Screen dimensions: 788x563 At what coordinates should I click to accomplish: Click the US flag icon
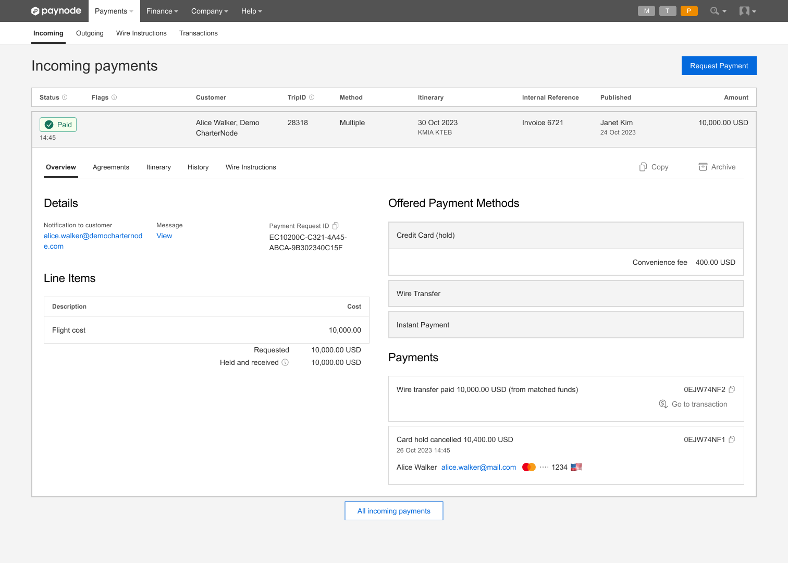pos(576,467)
